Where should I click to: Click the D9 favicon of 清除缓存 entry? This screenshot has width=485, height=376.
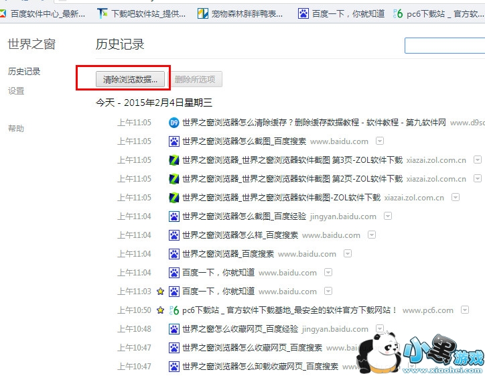pyautogui.click(x=174, y=123)
